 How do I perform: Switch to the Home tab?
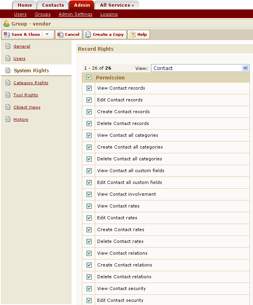(25, 5)
